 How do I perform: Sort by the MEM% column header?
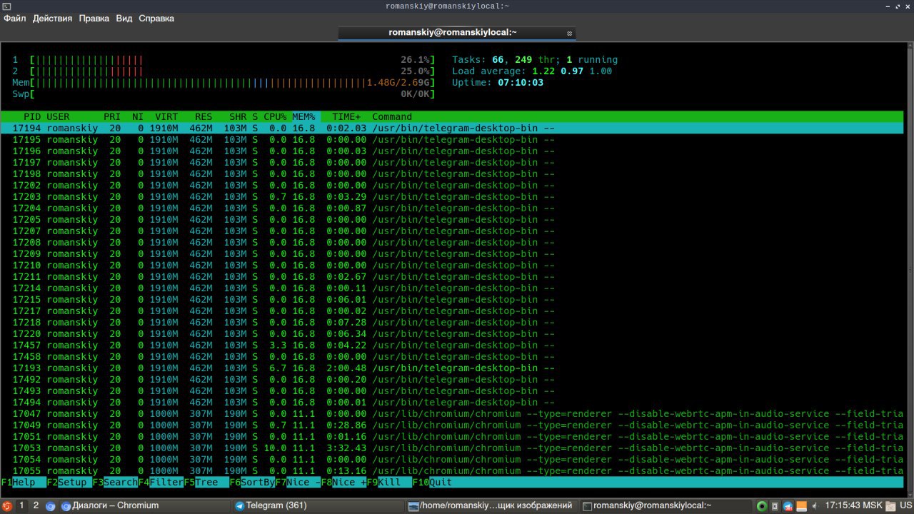coord(303,117)
